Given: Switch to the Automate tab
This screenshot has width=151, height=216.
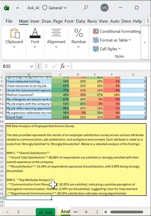Looking at the screenshot, I should 115,21.
